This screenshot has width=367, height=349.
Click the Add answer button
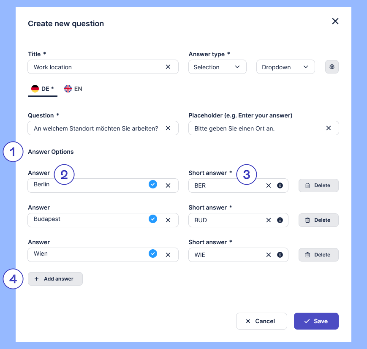click(x=55, y=279)
